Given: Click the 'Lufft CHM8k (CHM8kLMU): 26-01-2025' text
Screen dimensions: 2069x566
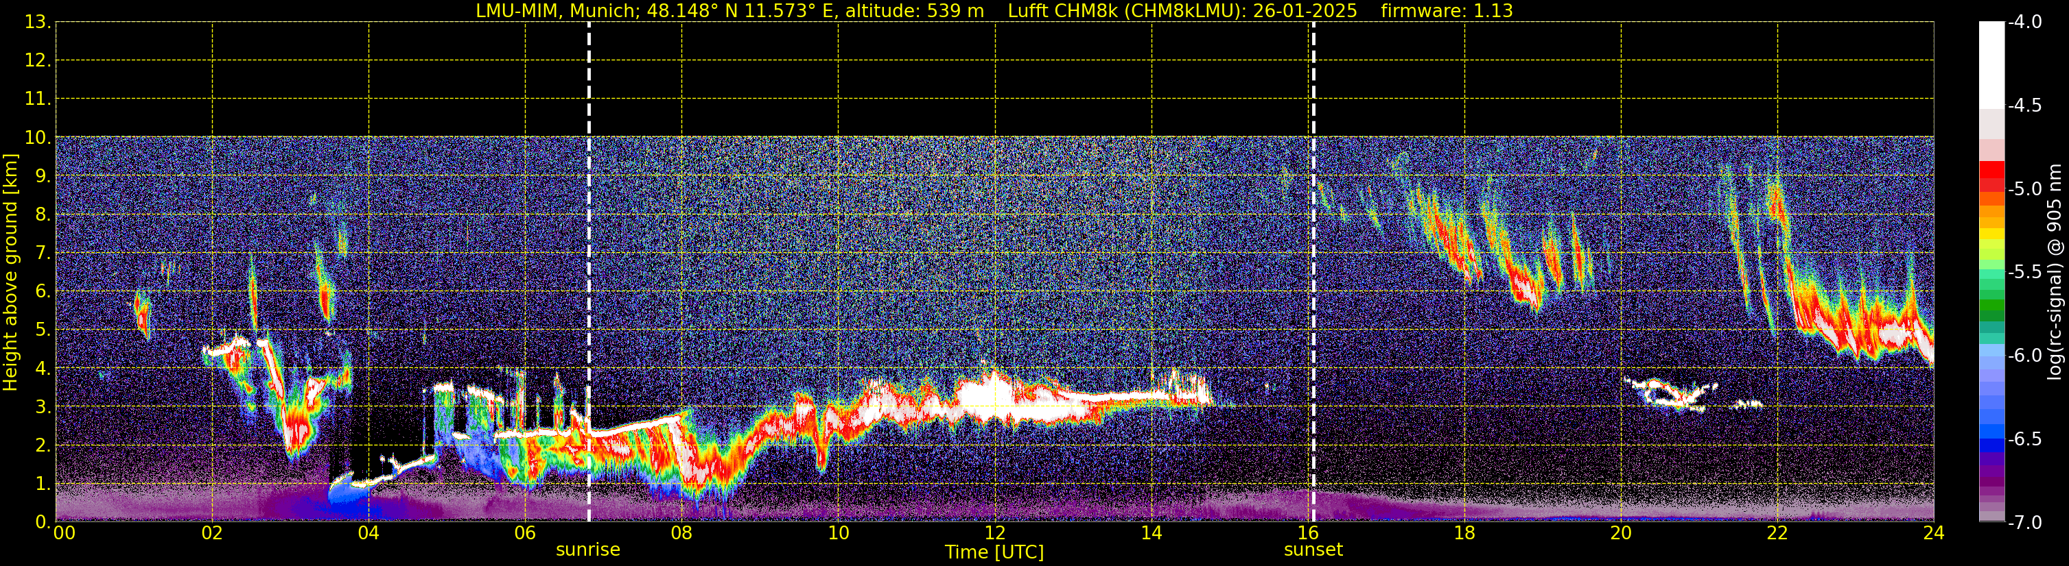Looking at the screenshot, I should 1182,10.
